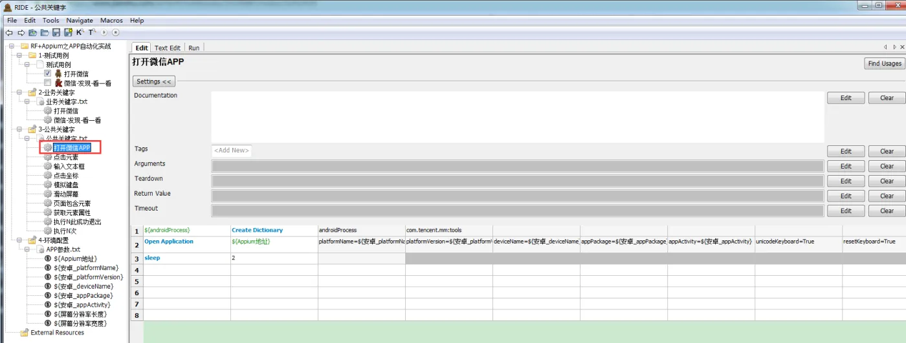
Task: Open the Macros menu
Action: point(111,21)
